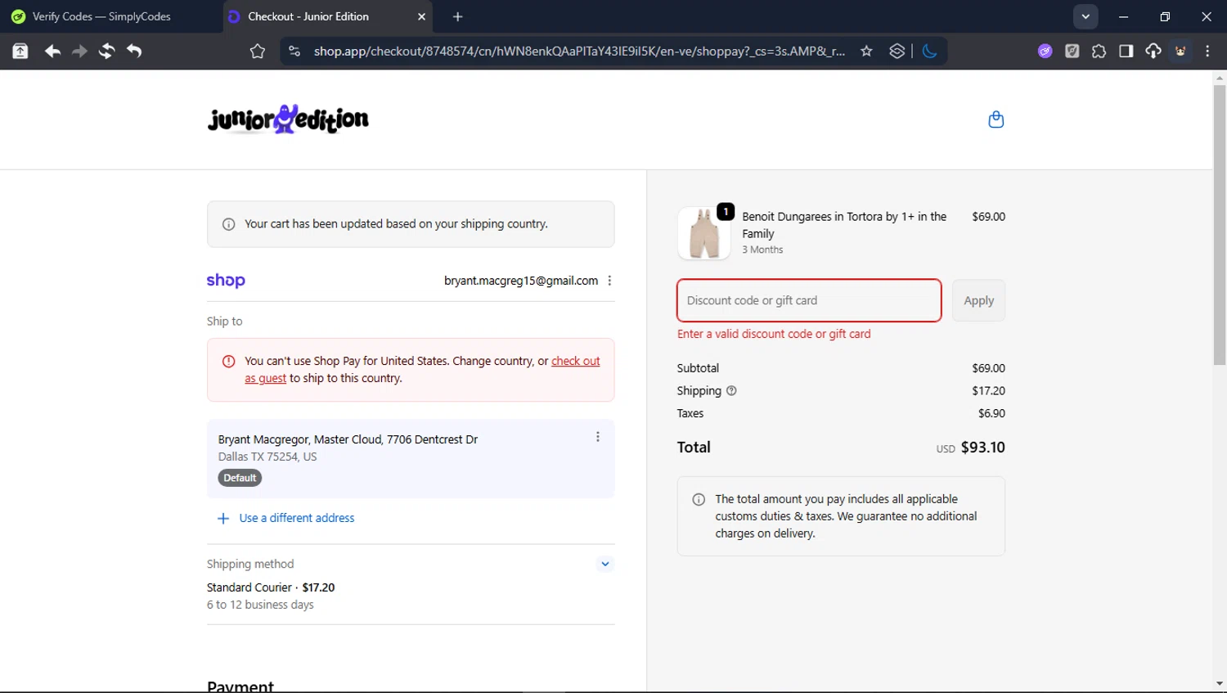
Task: Click the undo arrow toolbar icon
Action: [x=134, y=51]
